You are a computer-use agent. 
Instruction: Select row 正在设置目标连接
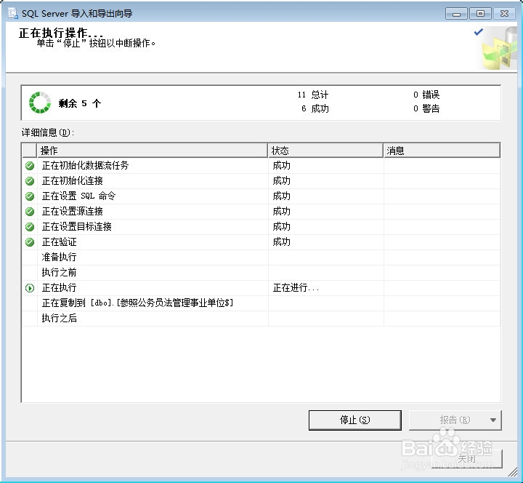point(261,227)
